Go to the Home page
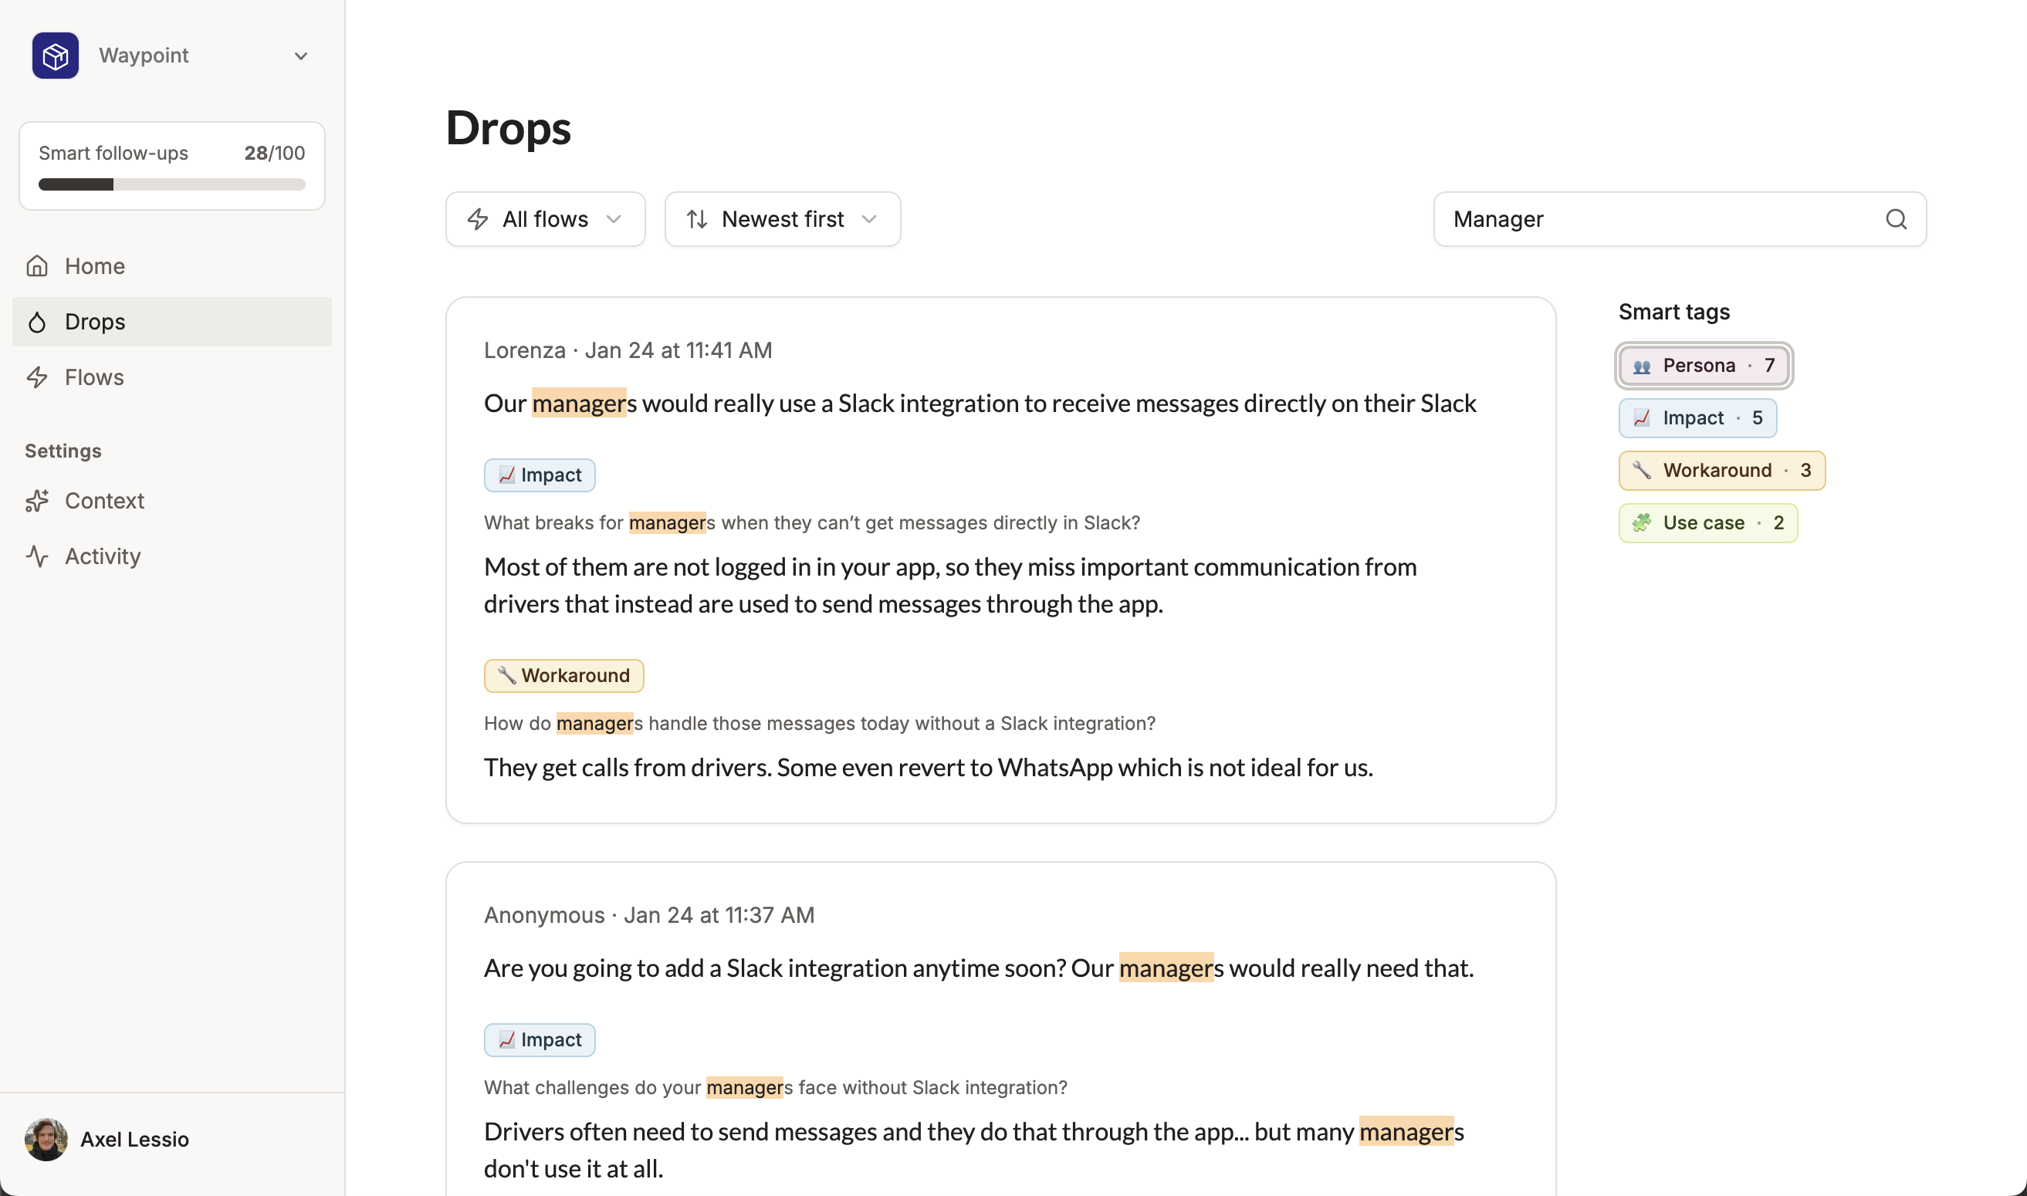Image resolution: width=2027 pixels, height=1196 pixels. tap(95, 266)
